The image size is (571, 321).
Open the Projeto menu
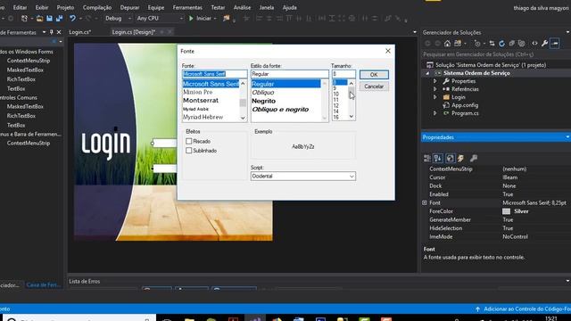pos(65,7)
